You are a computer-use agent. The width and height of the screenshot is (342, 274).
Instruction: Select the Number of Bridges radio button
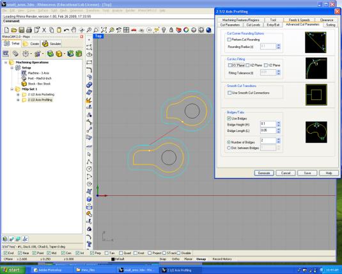point(229,142)
